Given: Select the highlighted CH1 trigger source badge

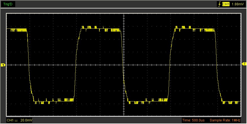Looking at the screenshot, I should [x=226, y=4].
